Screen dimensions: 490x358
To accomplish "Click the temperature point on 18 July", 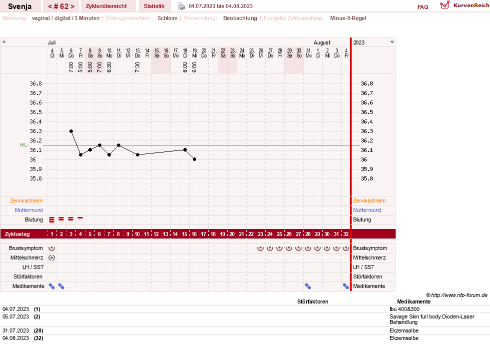I will pyautogui.click(x=185, y=150).
